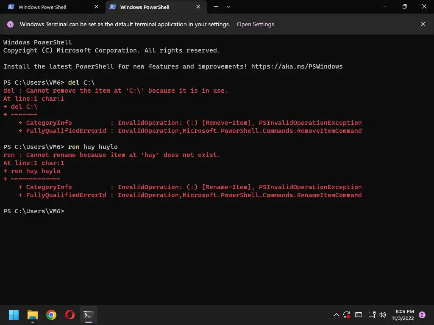
Task: Click the PowerShell icon on the first tab
Action: click(11, 7)
